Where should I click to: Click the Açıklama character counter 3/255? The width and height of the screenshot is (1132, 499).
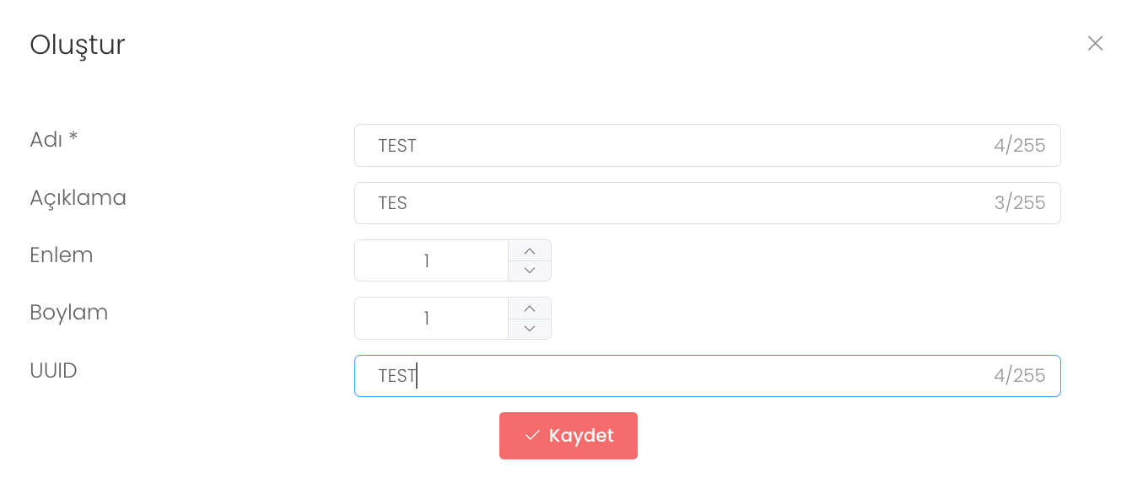coord(1019,203)
